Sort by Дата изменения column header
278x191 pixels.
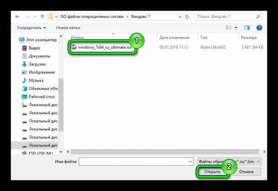[174, 37]
